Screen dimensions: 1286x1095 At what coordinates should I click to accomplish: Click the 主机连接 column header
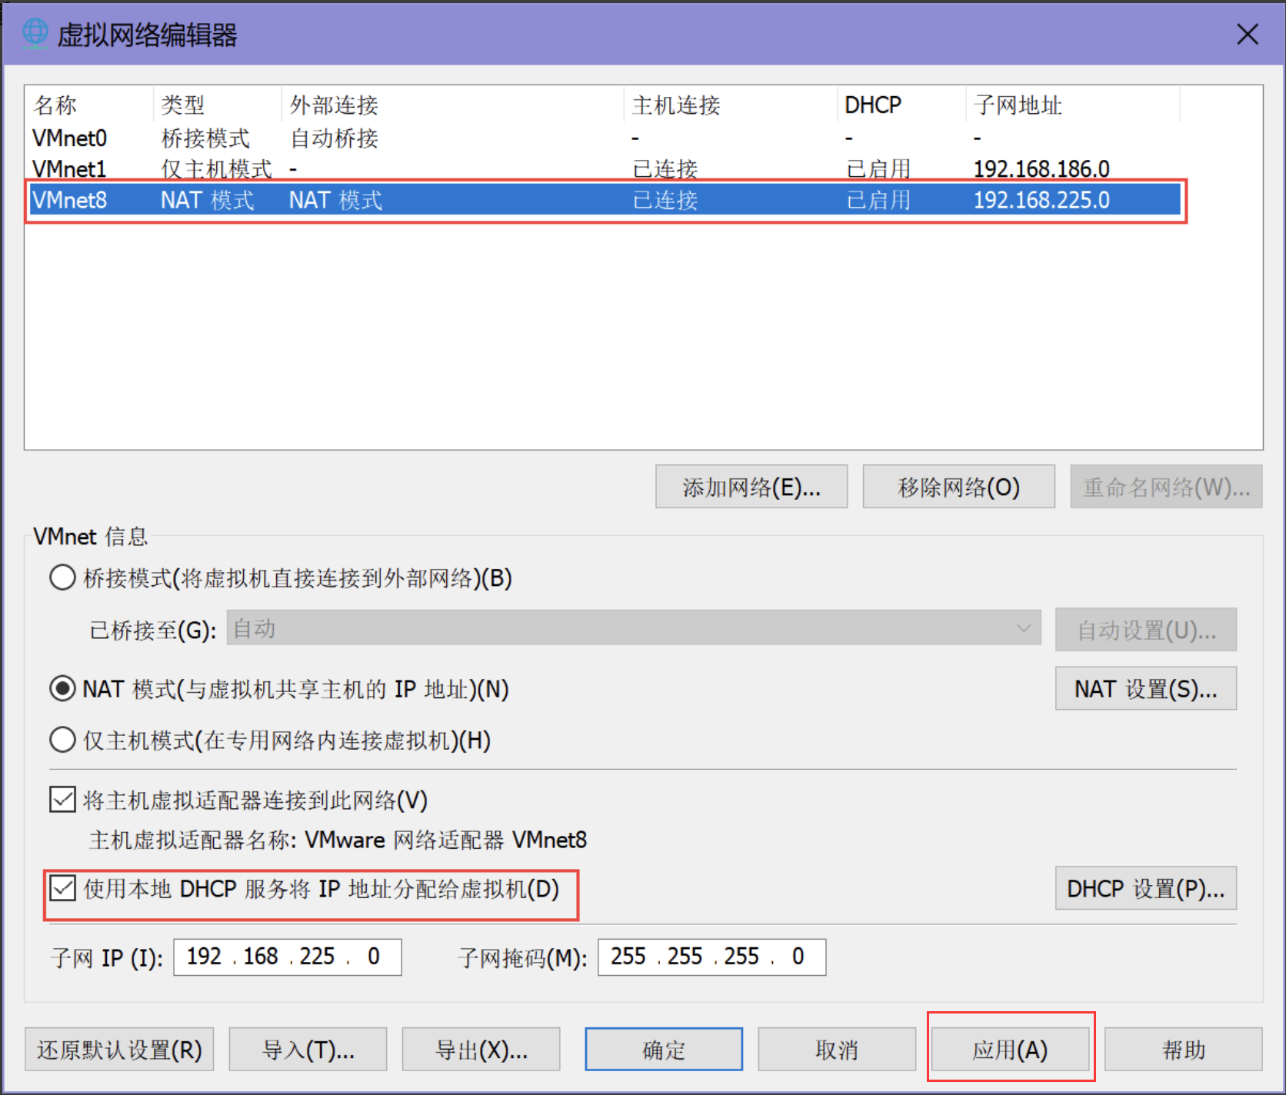[x=731, y=105]
